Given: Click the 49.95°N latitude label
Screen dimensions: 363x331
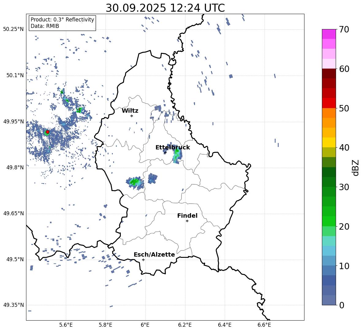Looking at the screenshot, I should point(13,122).
